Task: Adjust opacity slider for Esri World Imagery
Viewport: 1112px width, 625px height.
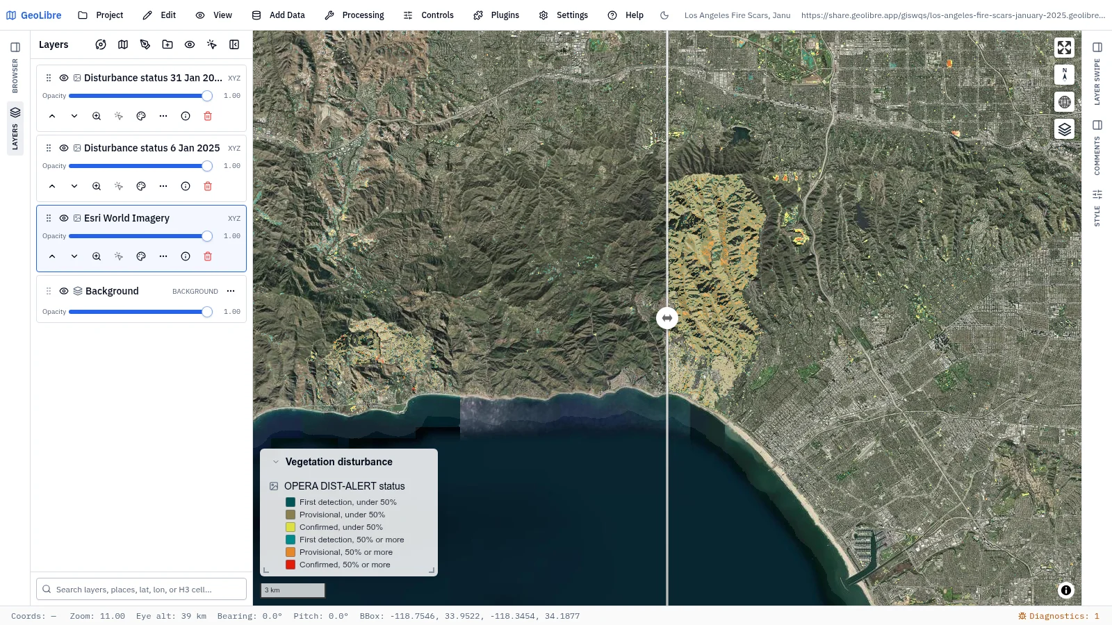Action: point(140,236)
